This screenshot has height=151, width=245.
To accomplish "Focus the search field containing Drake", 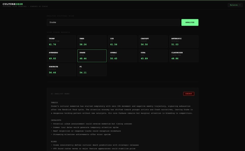I will (113, 22).
